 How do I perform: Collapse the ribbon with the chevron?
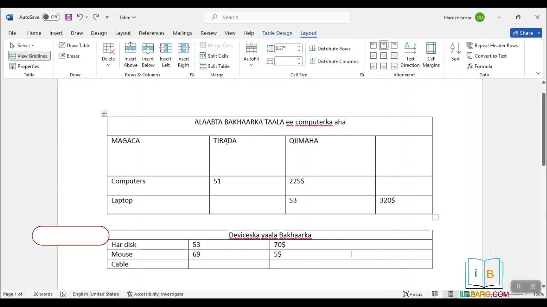[x=538, y=73]
